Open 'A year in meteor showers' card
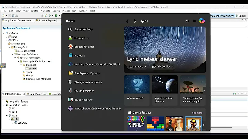The width and height of the screenshot is (248, 139). 165,90
